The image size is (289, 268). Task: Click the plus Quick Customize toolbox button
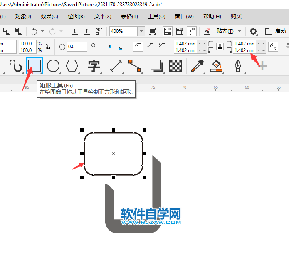click(x=263, y=66)
